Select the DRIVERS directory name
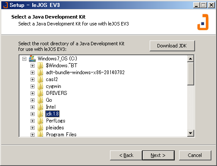Screen dimensions: 217x166 click(x=57, y=93)
